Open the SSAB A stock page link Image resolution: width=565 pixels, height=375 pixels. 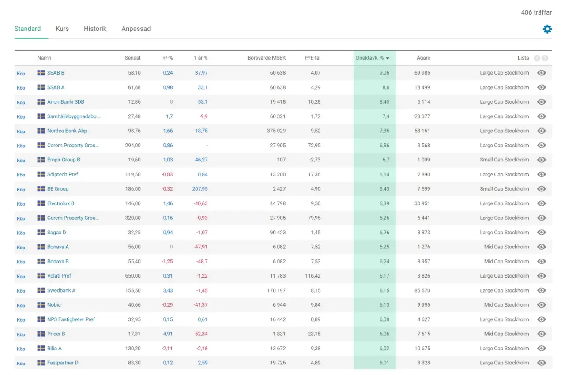[56, 87]
